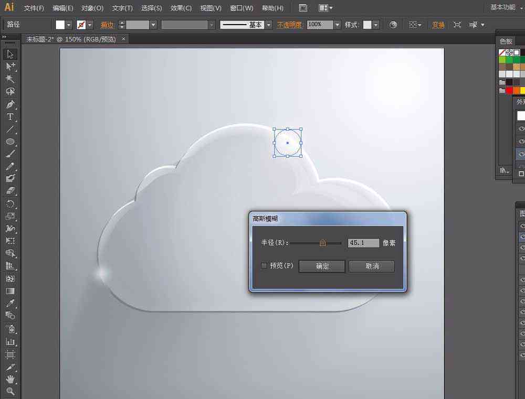Open the fill color dropdown arrow
525x399 pixels.
[x=69, y=25]
